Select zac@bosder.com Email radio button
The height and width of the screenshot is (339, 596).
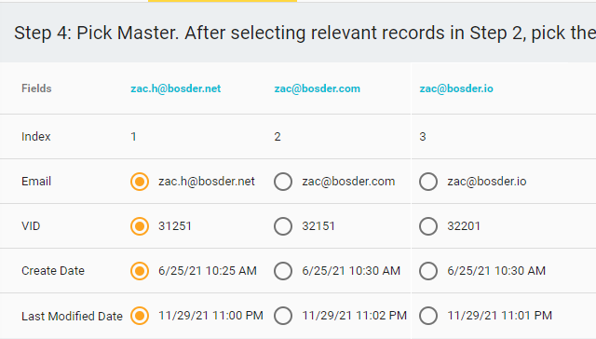click(283, 182)
